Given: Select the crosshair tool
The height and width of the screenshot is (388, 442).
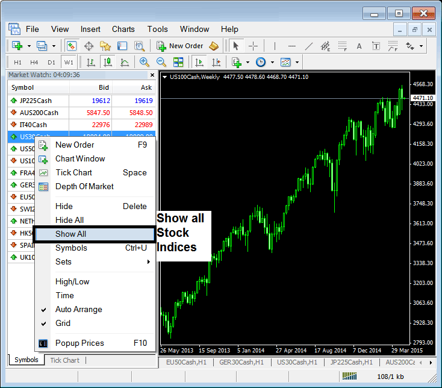Looking at the screenshot, I should click(253, 46).
